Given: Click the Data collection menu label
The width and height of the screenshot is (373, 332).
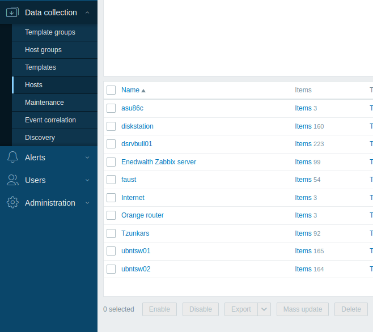Looking at the screenshot, I should (51, 12).
